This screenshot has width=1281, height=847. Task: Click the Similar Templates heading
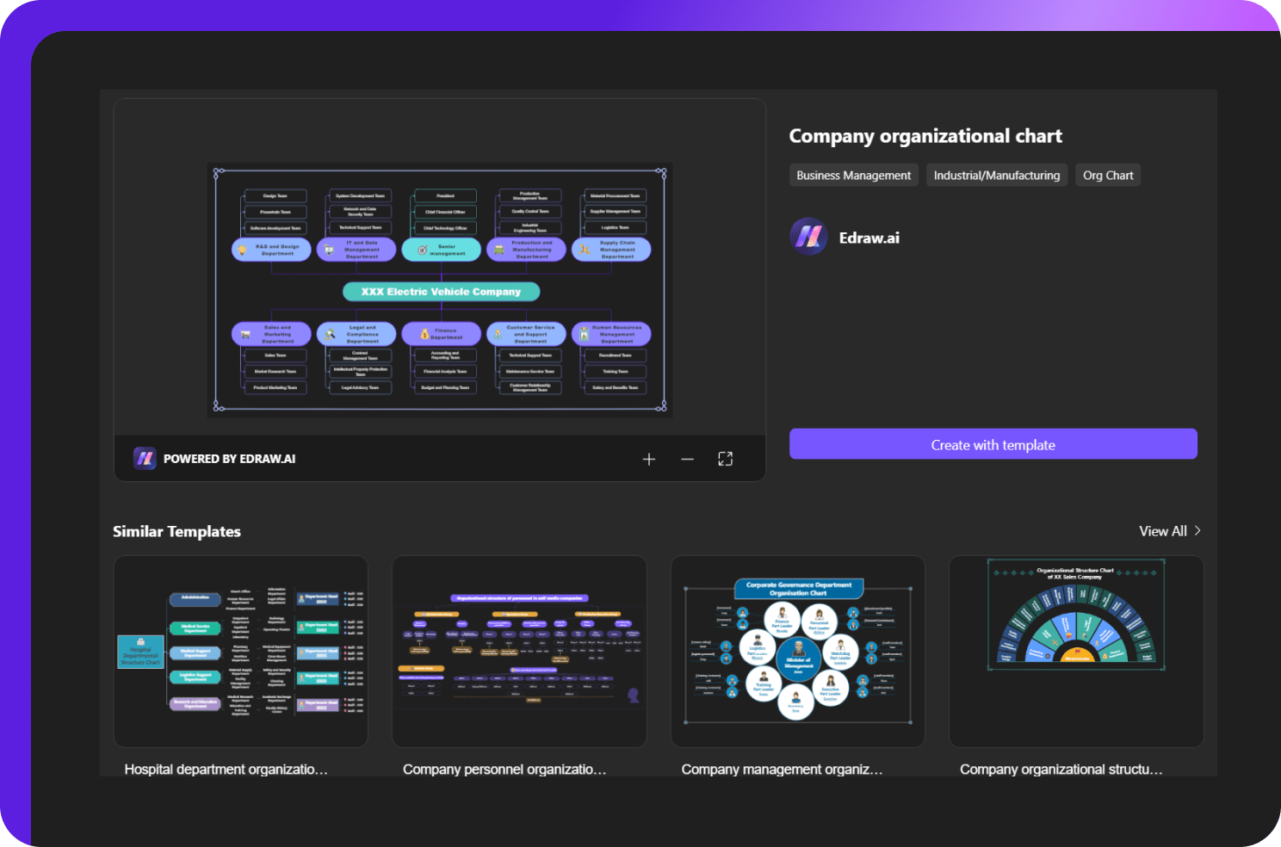click(x=176, y=531)
